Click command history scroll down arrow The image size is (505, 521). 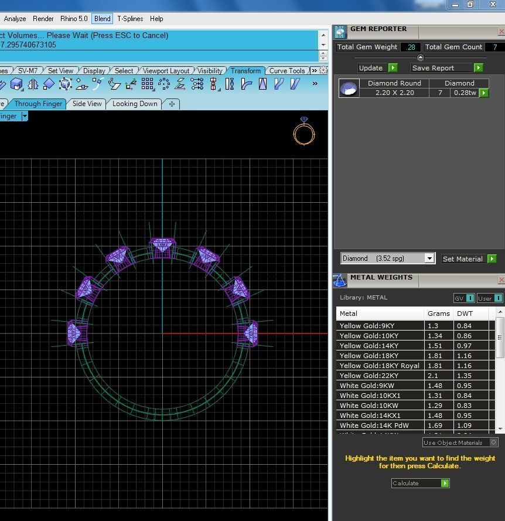[x=323, y=45]
